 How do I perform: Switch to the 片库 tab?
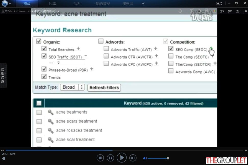click(52, 4)
